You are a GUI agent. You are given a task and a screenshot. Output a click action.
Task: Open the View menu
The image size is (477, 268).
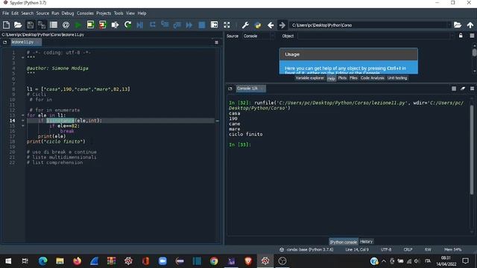click(x=130, y=13)
